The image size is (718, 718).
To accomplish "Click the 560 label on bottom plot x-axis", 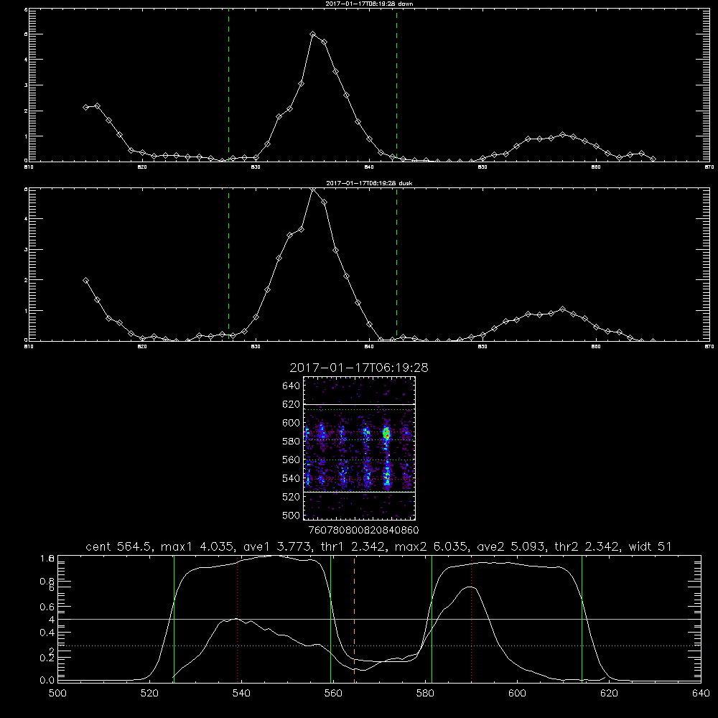I will coord(333,694).
